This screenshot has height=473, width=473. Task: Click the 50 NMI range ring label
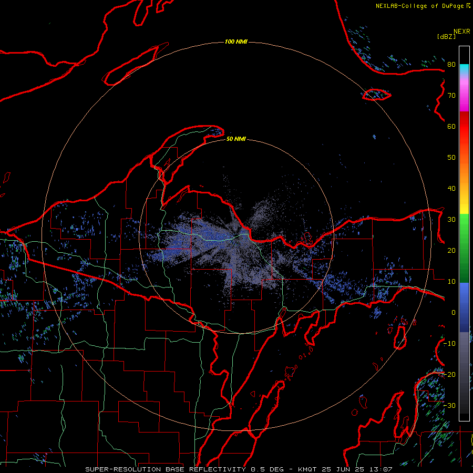[236, 139]
